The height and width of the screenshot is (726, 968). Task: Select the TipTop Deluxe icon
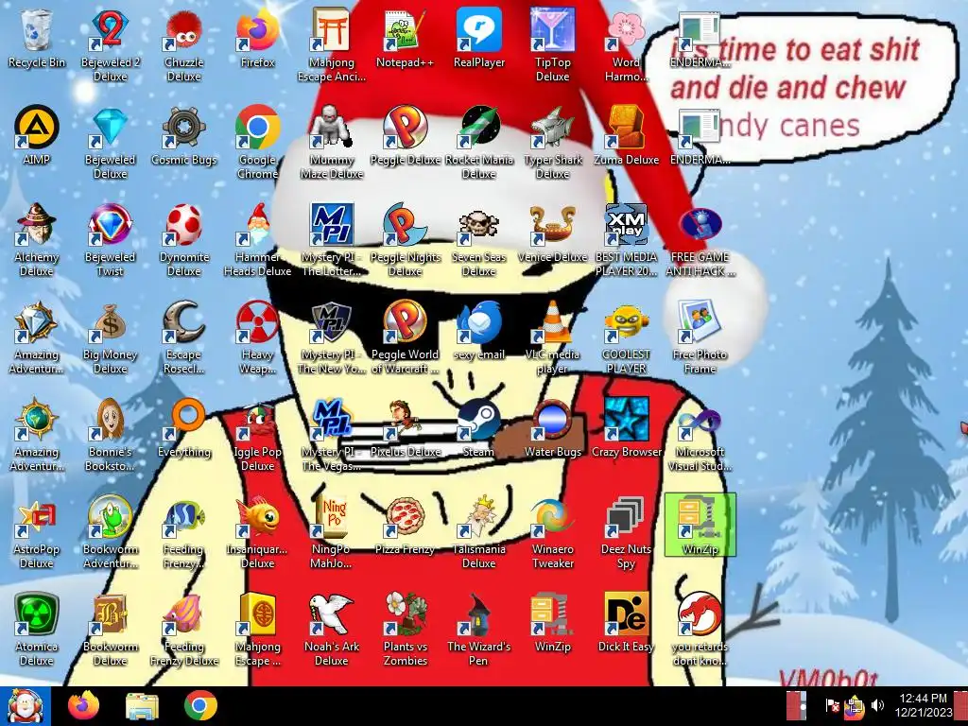tap(552, 45)
